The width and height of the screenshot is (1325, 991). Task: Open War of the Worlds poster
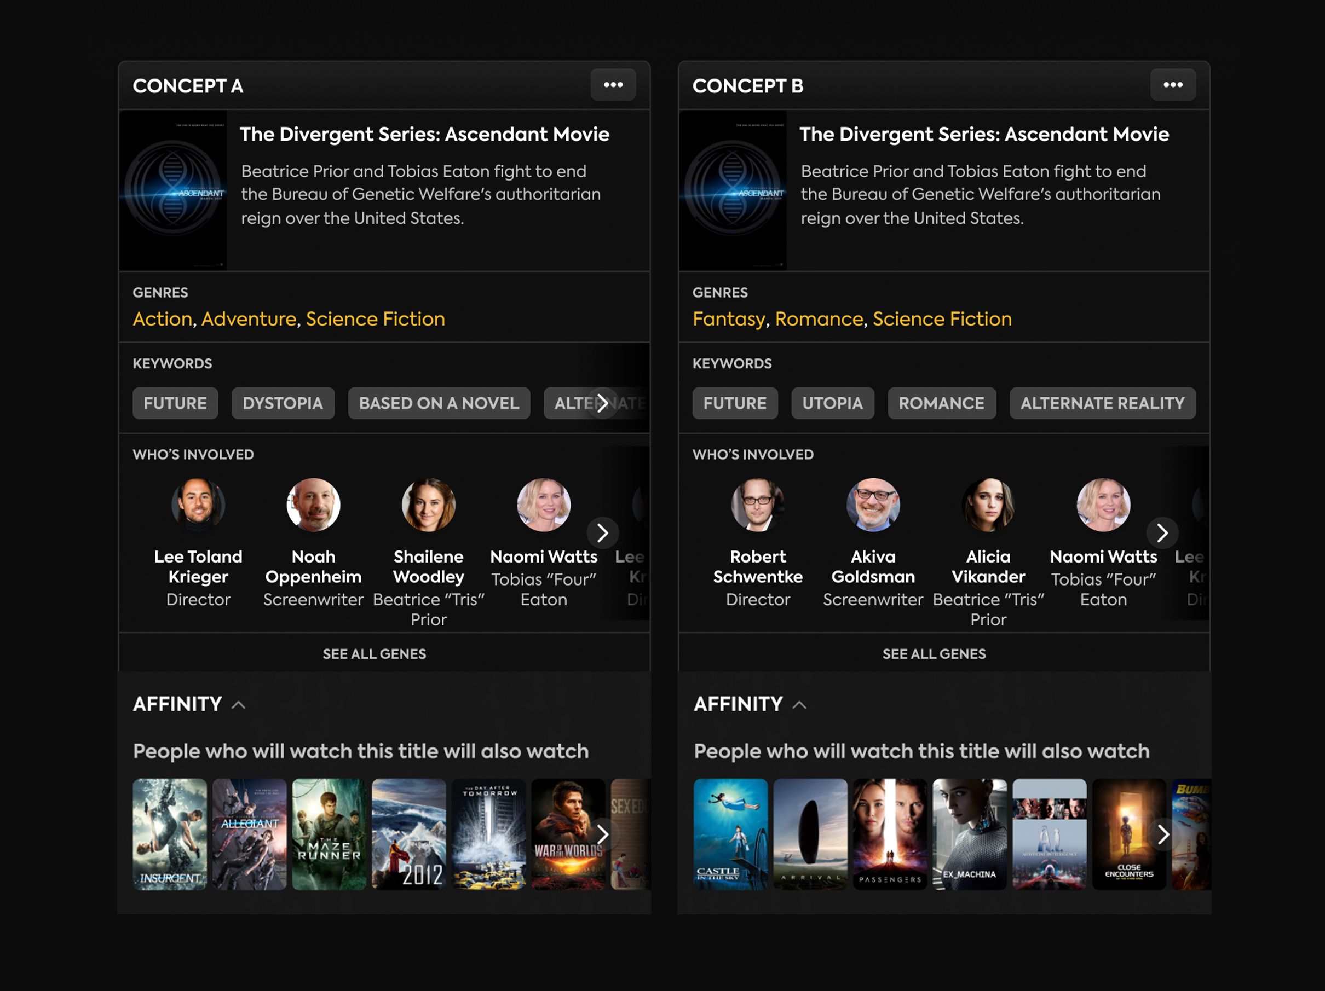tap(568, 834)
